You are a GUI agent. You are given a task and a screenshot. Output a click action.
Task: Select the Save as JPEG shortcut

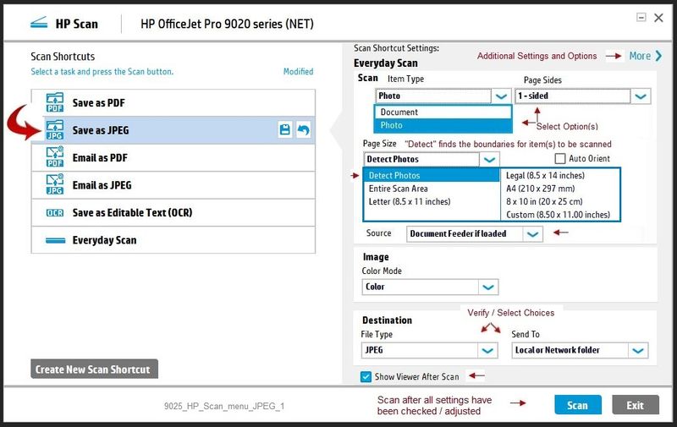click(173, 130)
